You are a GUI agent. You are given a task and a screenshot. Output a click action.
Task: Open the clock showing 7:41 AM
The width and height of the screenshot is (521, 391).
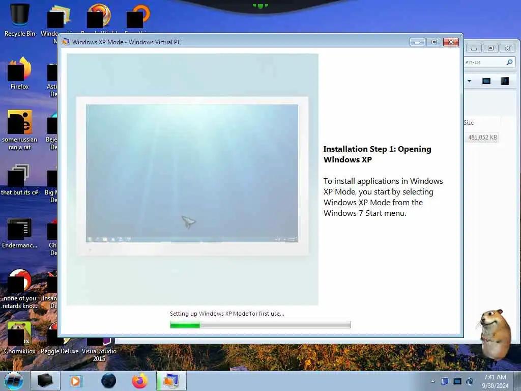point(495,381)
